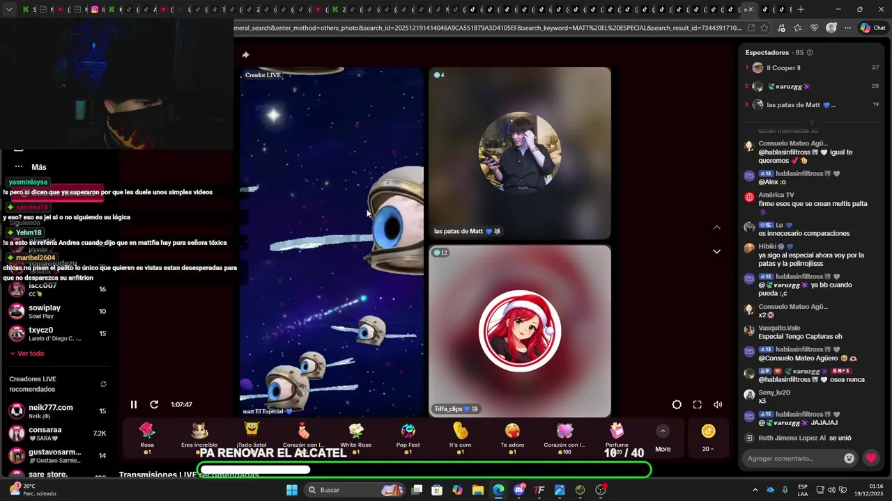Open gustavosarm recommended live
892x501 pixels.
point(57,456)
